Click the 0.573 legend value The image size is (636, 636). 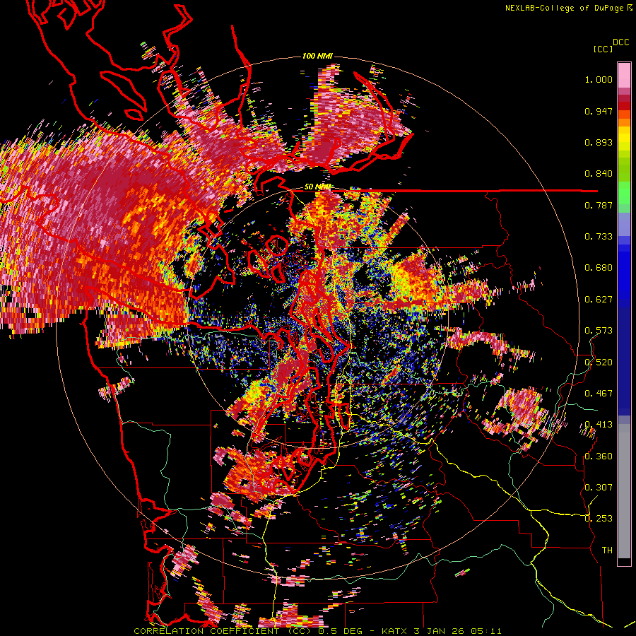click(x=599, y=331)
